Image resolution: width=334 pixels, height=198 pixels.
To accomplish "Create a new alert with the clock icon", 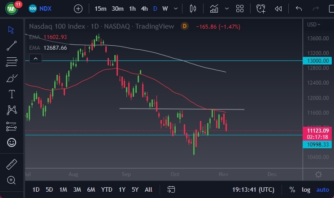I will [261, 9].
